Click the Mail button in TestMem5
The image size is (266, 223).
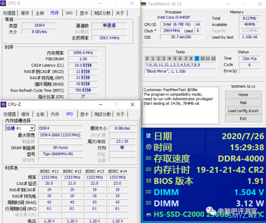243,103
